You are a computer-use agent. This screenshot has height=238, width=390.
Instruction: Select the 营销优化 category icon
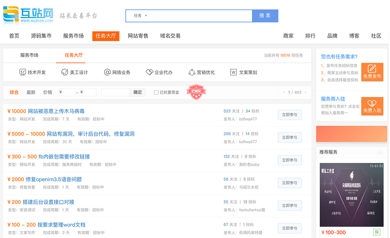click(191, 72)
